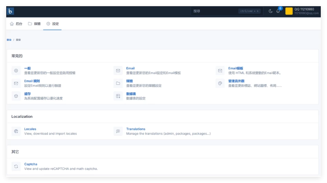Screen dimensions: 327x183
Task: Click the 管理員外觀 palette icon
Action: click(x=220, y=83)
